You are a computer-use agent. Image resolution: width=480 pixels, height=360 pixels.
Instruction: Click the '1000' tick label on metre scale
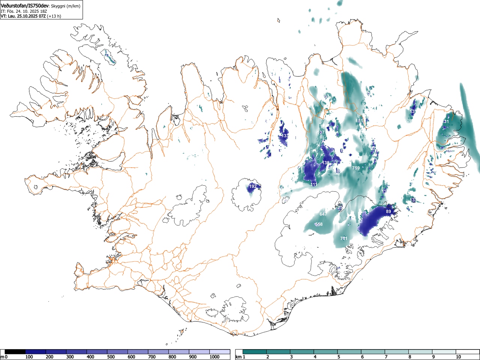[214, 357]
